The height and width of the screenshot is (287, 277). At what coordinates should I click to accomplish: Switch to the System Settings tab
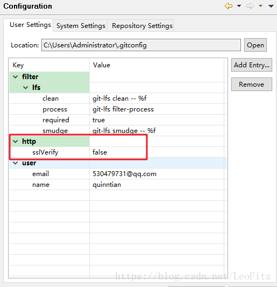(81, 26)
